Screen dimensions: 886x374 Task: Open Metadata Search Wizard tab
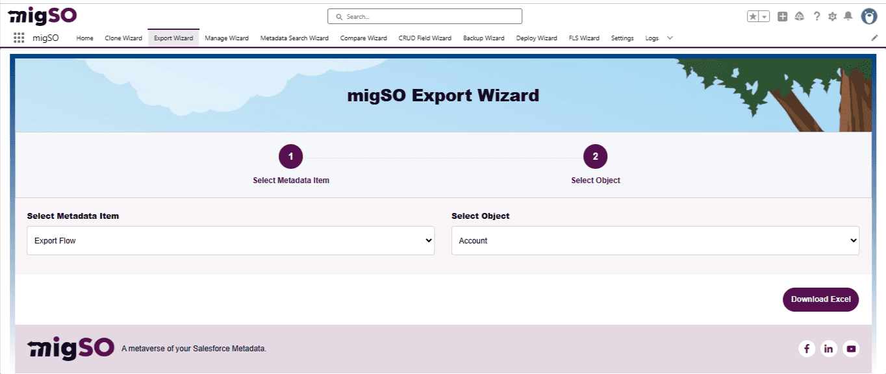tap(294, 38)
